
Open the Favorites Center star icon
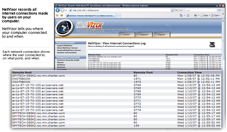(x=57, y=15)
